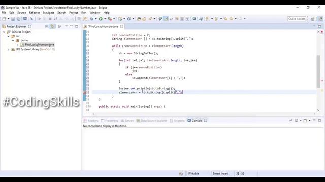Open the Source menu
This screenshot has height=182, width=325.
(x=21, y=13)
